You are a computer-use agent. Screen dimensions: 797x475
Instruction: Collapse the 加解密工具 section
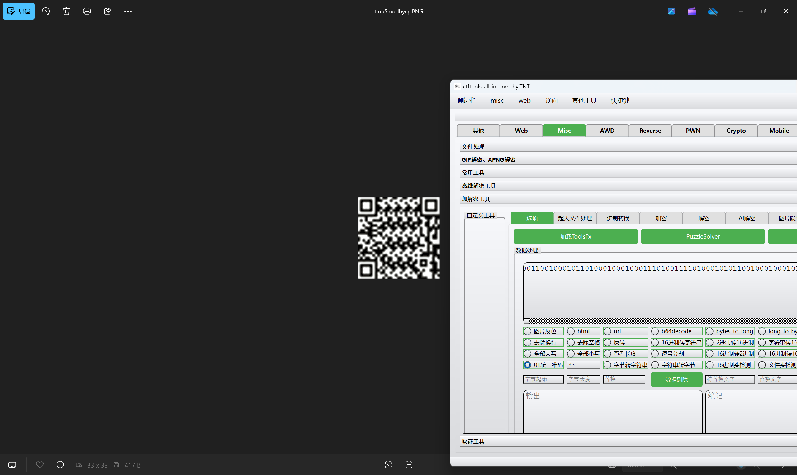click(x=629, y=199)
